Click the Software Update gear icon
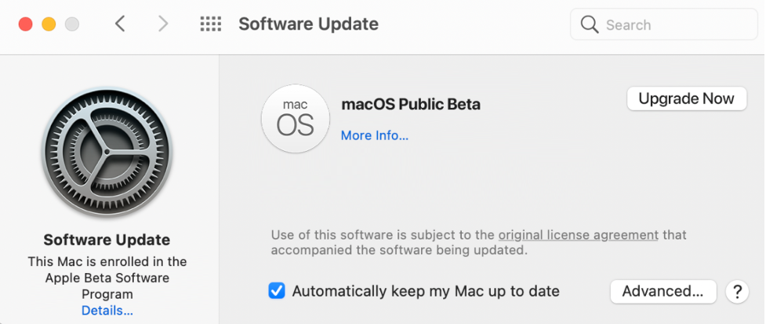This screenshot has height=324, width=766. pos(107,151)
